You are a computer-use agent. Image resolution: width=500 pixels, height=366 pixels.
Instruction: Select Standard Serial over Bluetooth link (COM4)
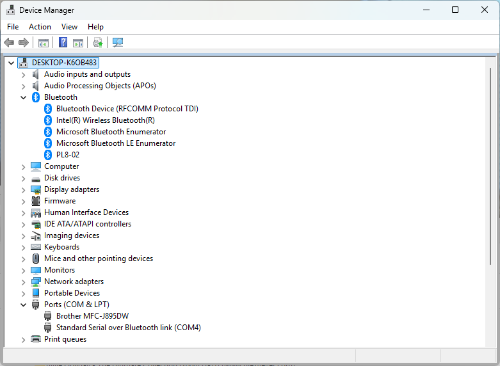tap(128, 328)
